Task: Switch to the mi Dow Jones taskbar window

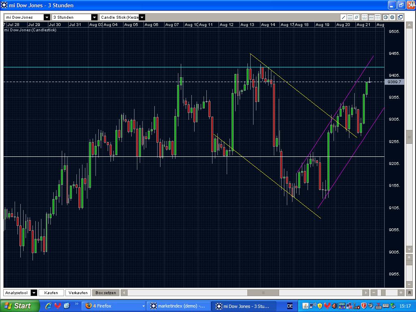Action: [244, 306]
